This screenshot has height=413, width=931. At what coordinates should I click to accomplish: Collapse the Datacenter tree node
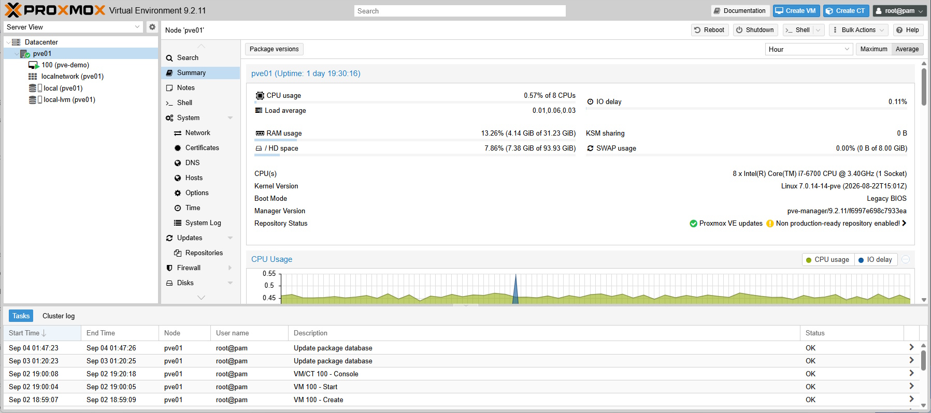(x=8, y=42)
